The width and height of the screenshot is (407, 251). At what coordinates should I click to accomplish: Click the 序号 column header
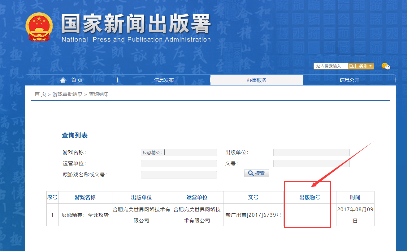pyautogui.click(x=52, y=197)
